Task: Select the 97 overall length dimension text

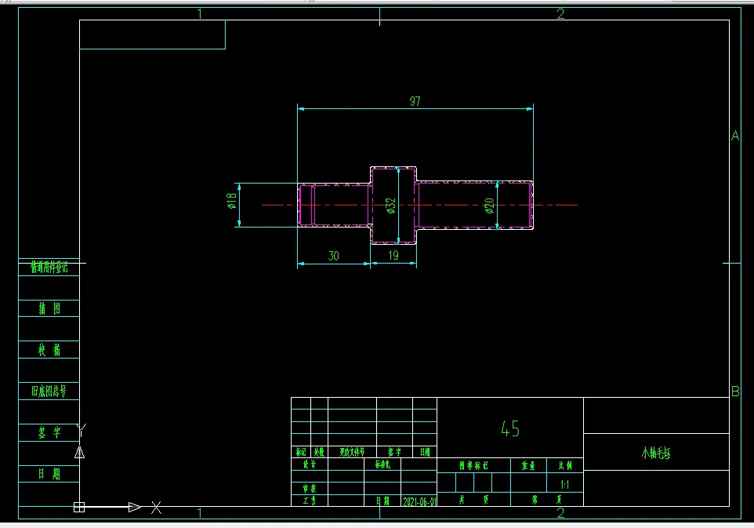Action: pyautogui.click(x=415, y=101)
